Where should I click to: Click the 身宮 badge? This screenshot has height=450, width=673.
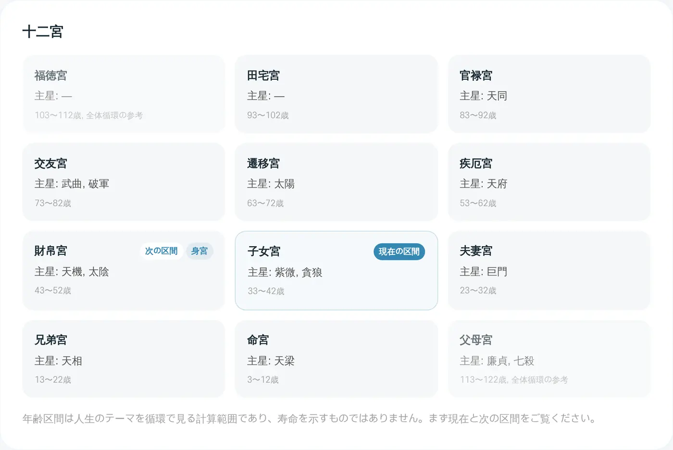point(199,251)
